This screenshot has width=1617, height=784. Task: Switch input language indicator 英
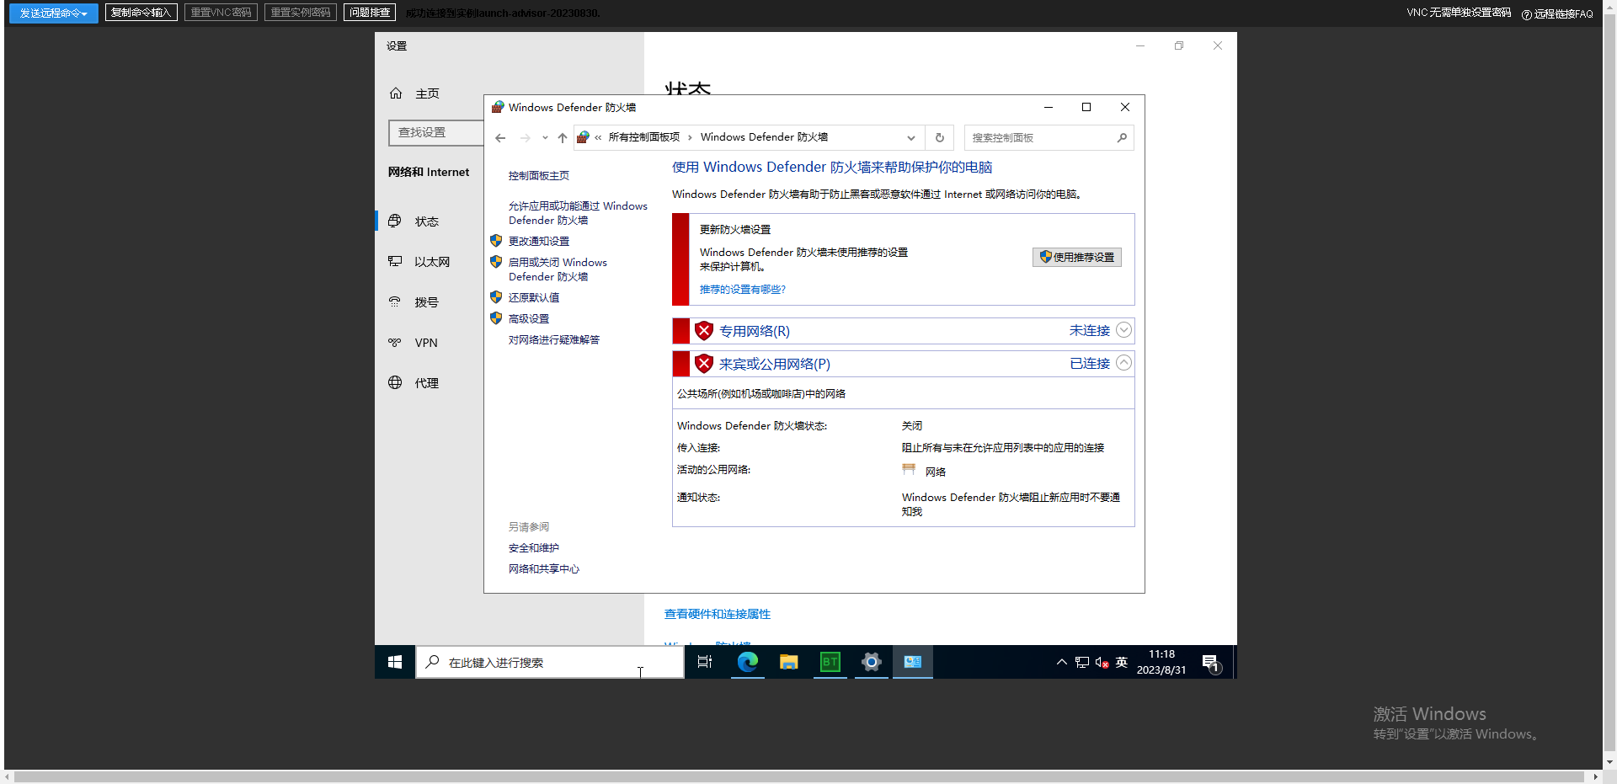[x=1121, y=663]
